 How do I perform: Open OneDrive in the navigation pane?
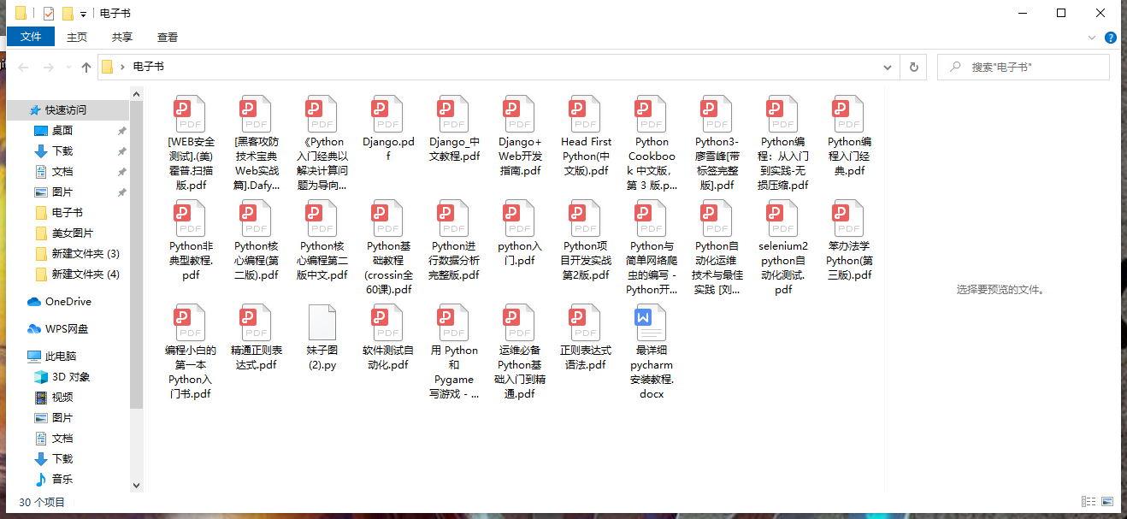coord(68,301)
